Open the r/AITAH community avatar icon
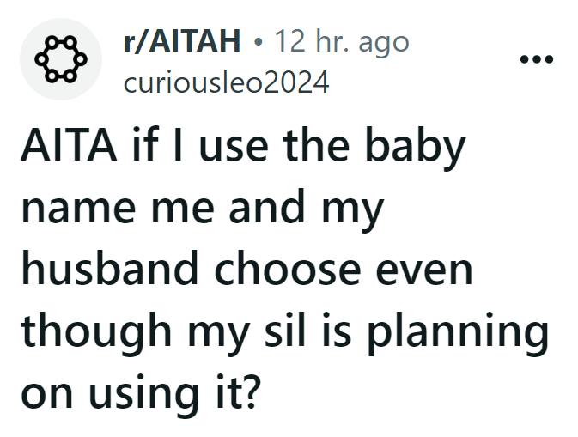This screenshot has width=578, height=437. [x=61, y=59]
